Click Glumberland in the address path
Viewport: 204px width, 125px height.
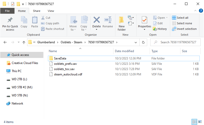(46, 42)
